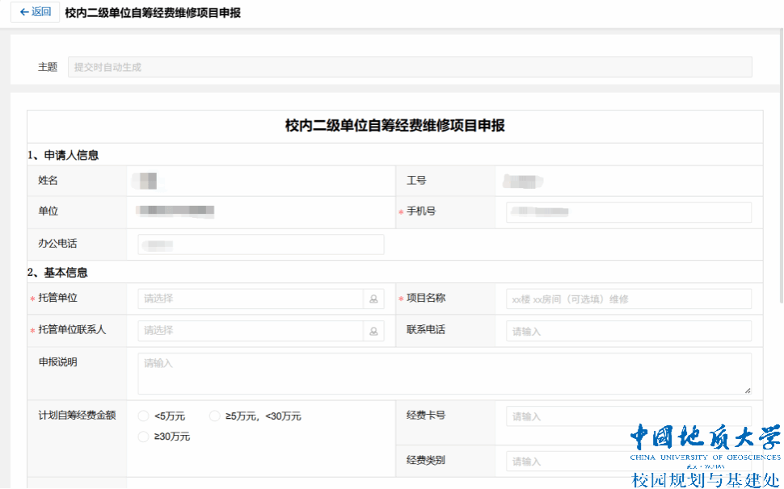
Task: Click the person icon in 托管单位联系人 field
Action: tap(373, 331)
